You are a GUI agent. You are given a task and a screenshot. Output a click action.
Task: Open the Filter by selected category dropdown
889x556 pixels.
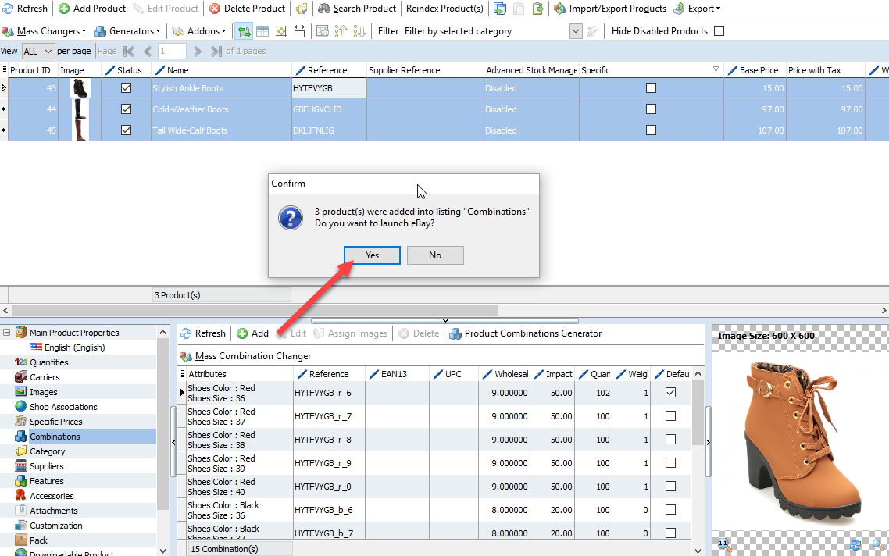[576, 31]
